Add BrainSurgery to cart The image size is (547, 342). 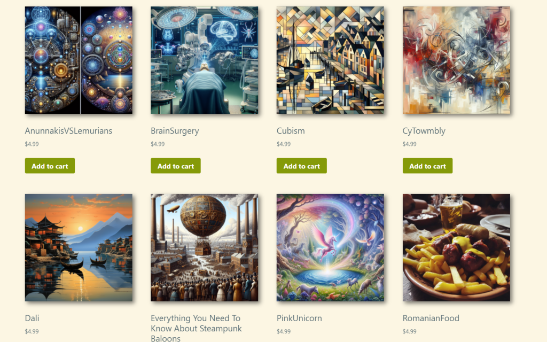coord(175,166)
